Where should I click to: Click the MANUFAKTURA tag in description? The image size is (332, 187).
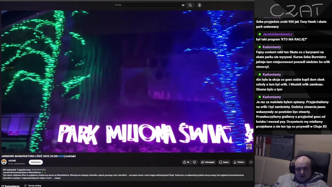click(x=39, y=170)
